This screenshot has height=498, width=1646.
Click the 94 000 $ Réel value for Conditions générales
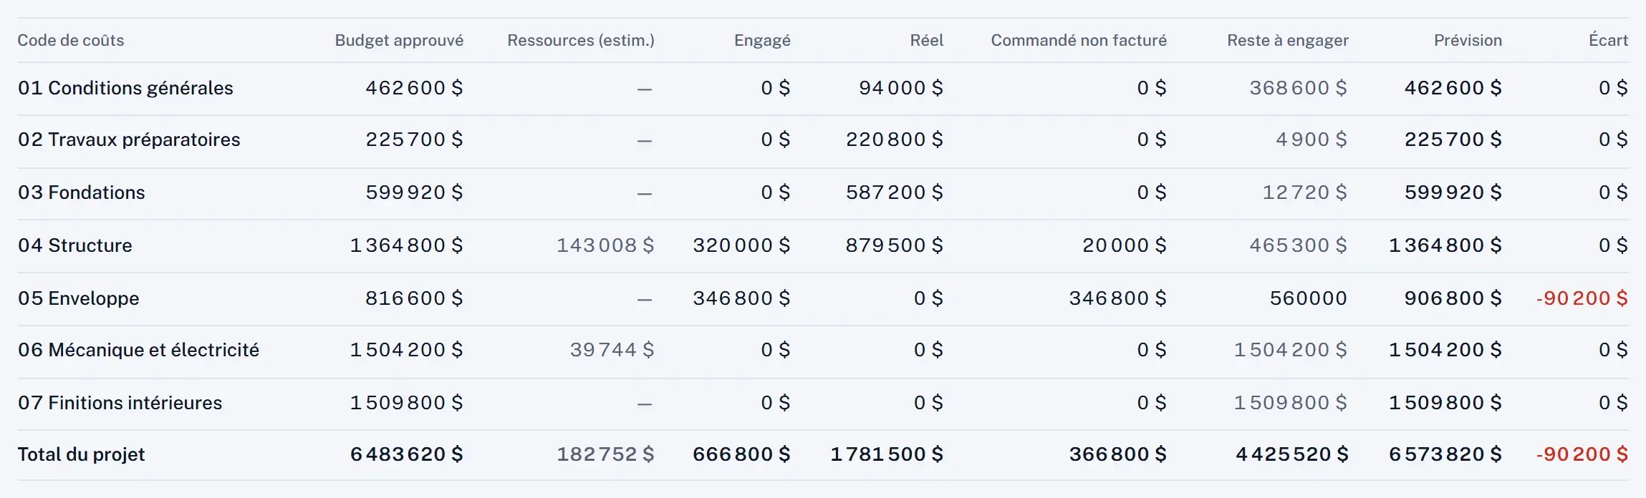click(901, 88)
